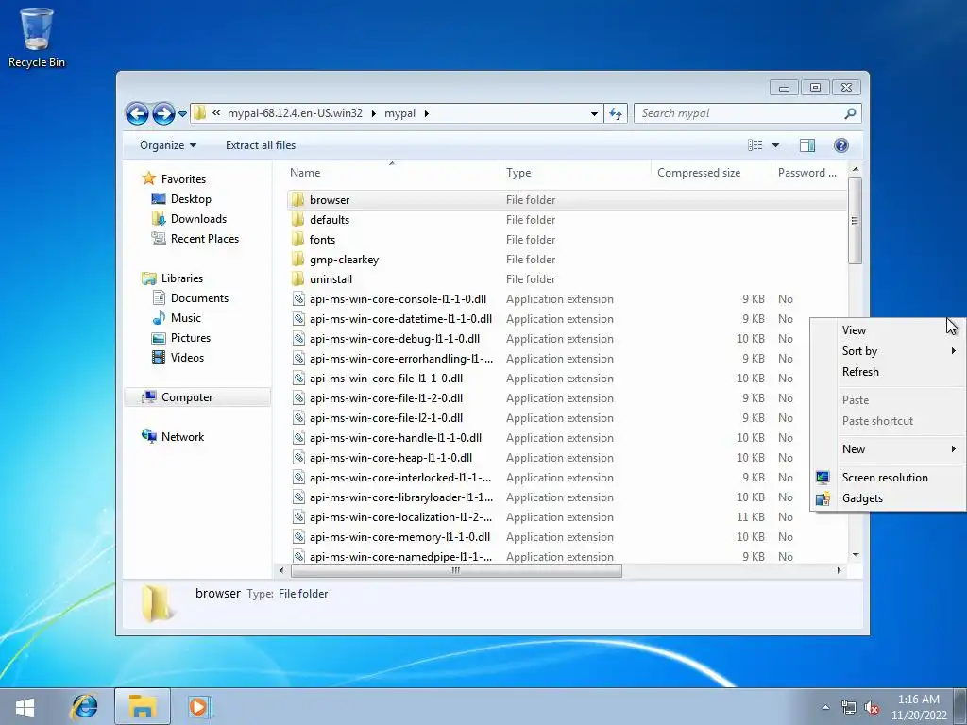Image resolution: width=967 pixels, height=725 pixels.
Task: Open the Start button on the taskbar
Action: (x=25, y=706)
